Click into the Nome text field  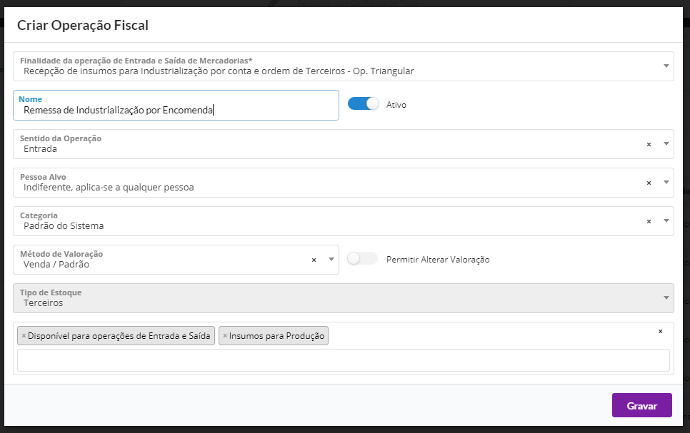[176, 110]
